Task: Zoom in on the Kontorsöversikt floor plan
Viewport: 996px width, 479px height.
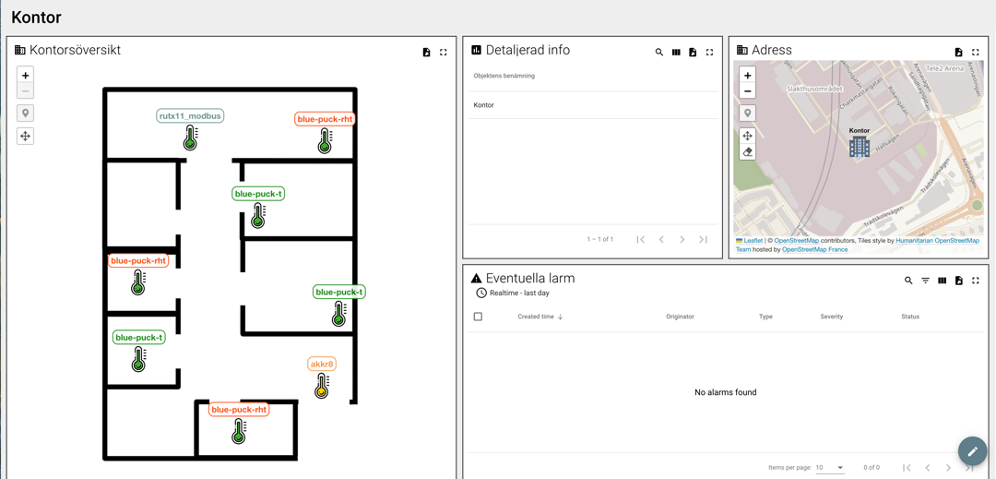Action: (x=26, y=75)
